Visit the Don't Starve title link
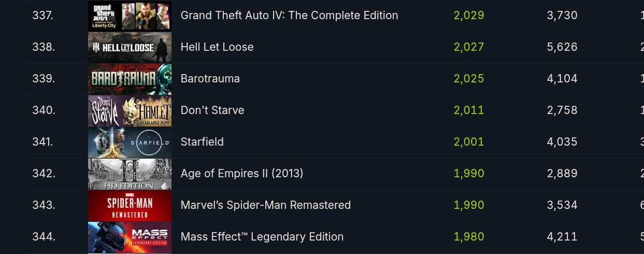Viewport: 644px width, 254px height. (212, 110)
